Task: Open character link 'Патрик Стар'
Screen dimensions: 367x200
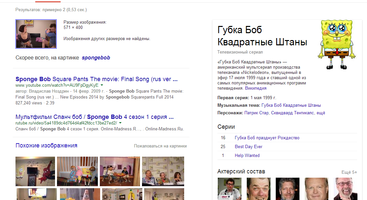Action: click(257, 113)
